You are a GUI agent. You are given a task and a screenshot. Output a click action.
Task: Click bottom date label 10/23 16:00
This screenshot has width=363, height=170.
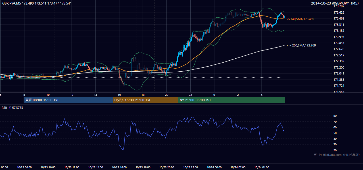119,167
